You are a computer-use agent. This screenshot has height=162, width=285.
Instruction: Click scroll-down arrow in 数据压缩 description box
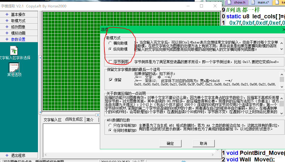point(282,114)
